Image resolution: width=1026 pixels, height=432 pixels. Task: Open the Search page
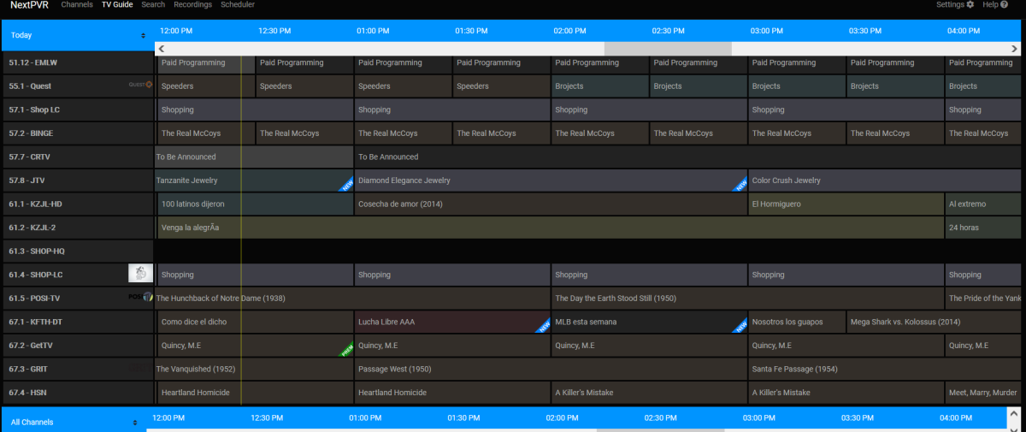[153, 4]
